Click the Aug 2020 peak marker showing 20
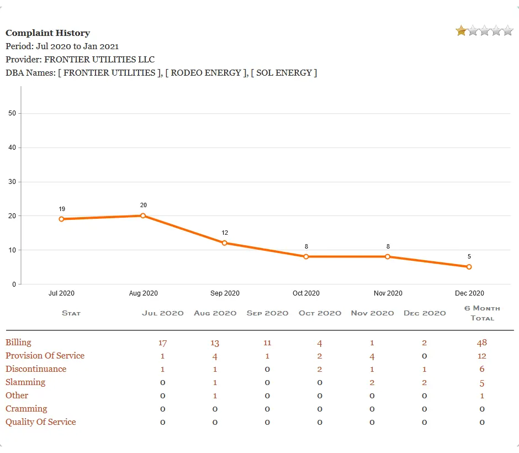The width and height of the screenshot is (519, 453). pos(143,215)
